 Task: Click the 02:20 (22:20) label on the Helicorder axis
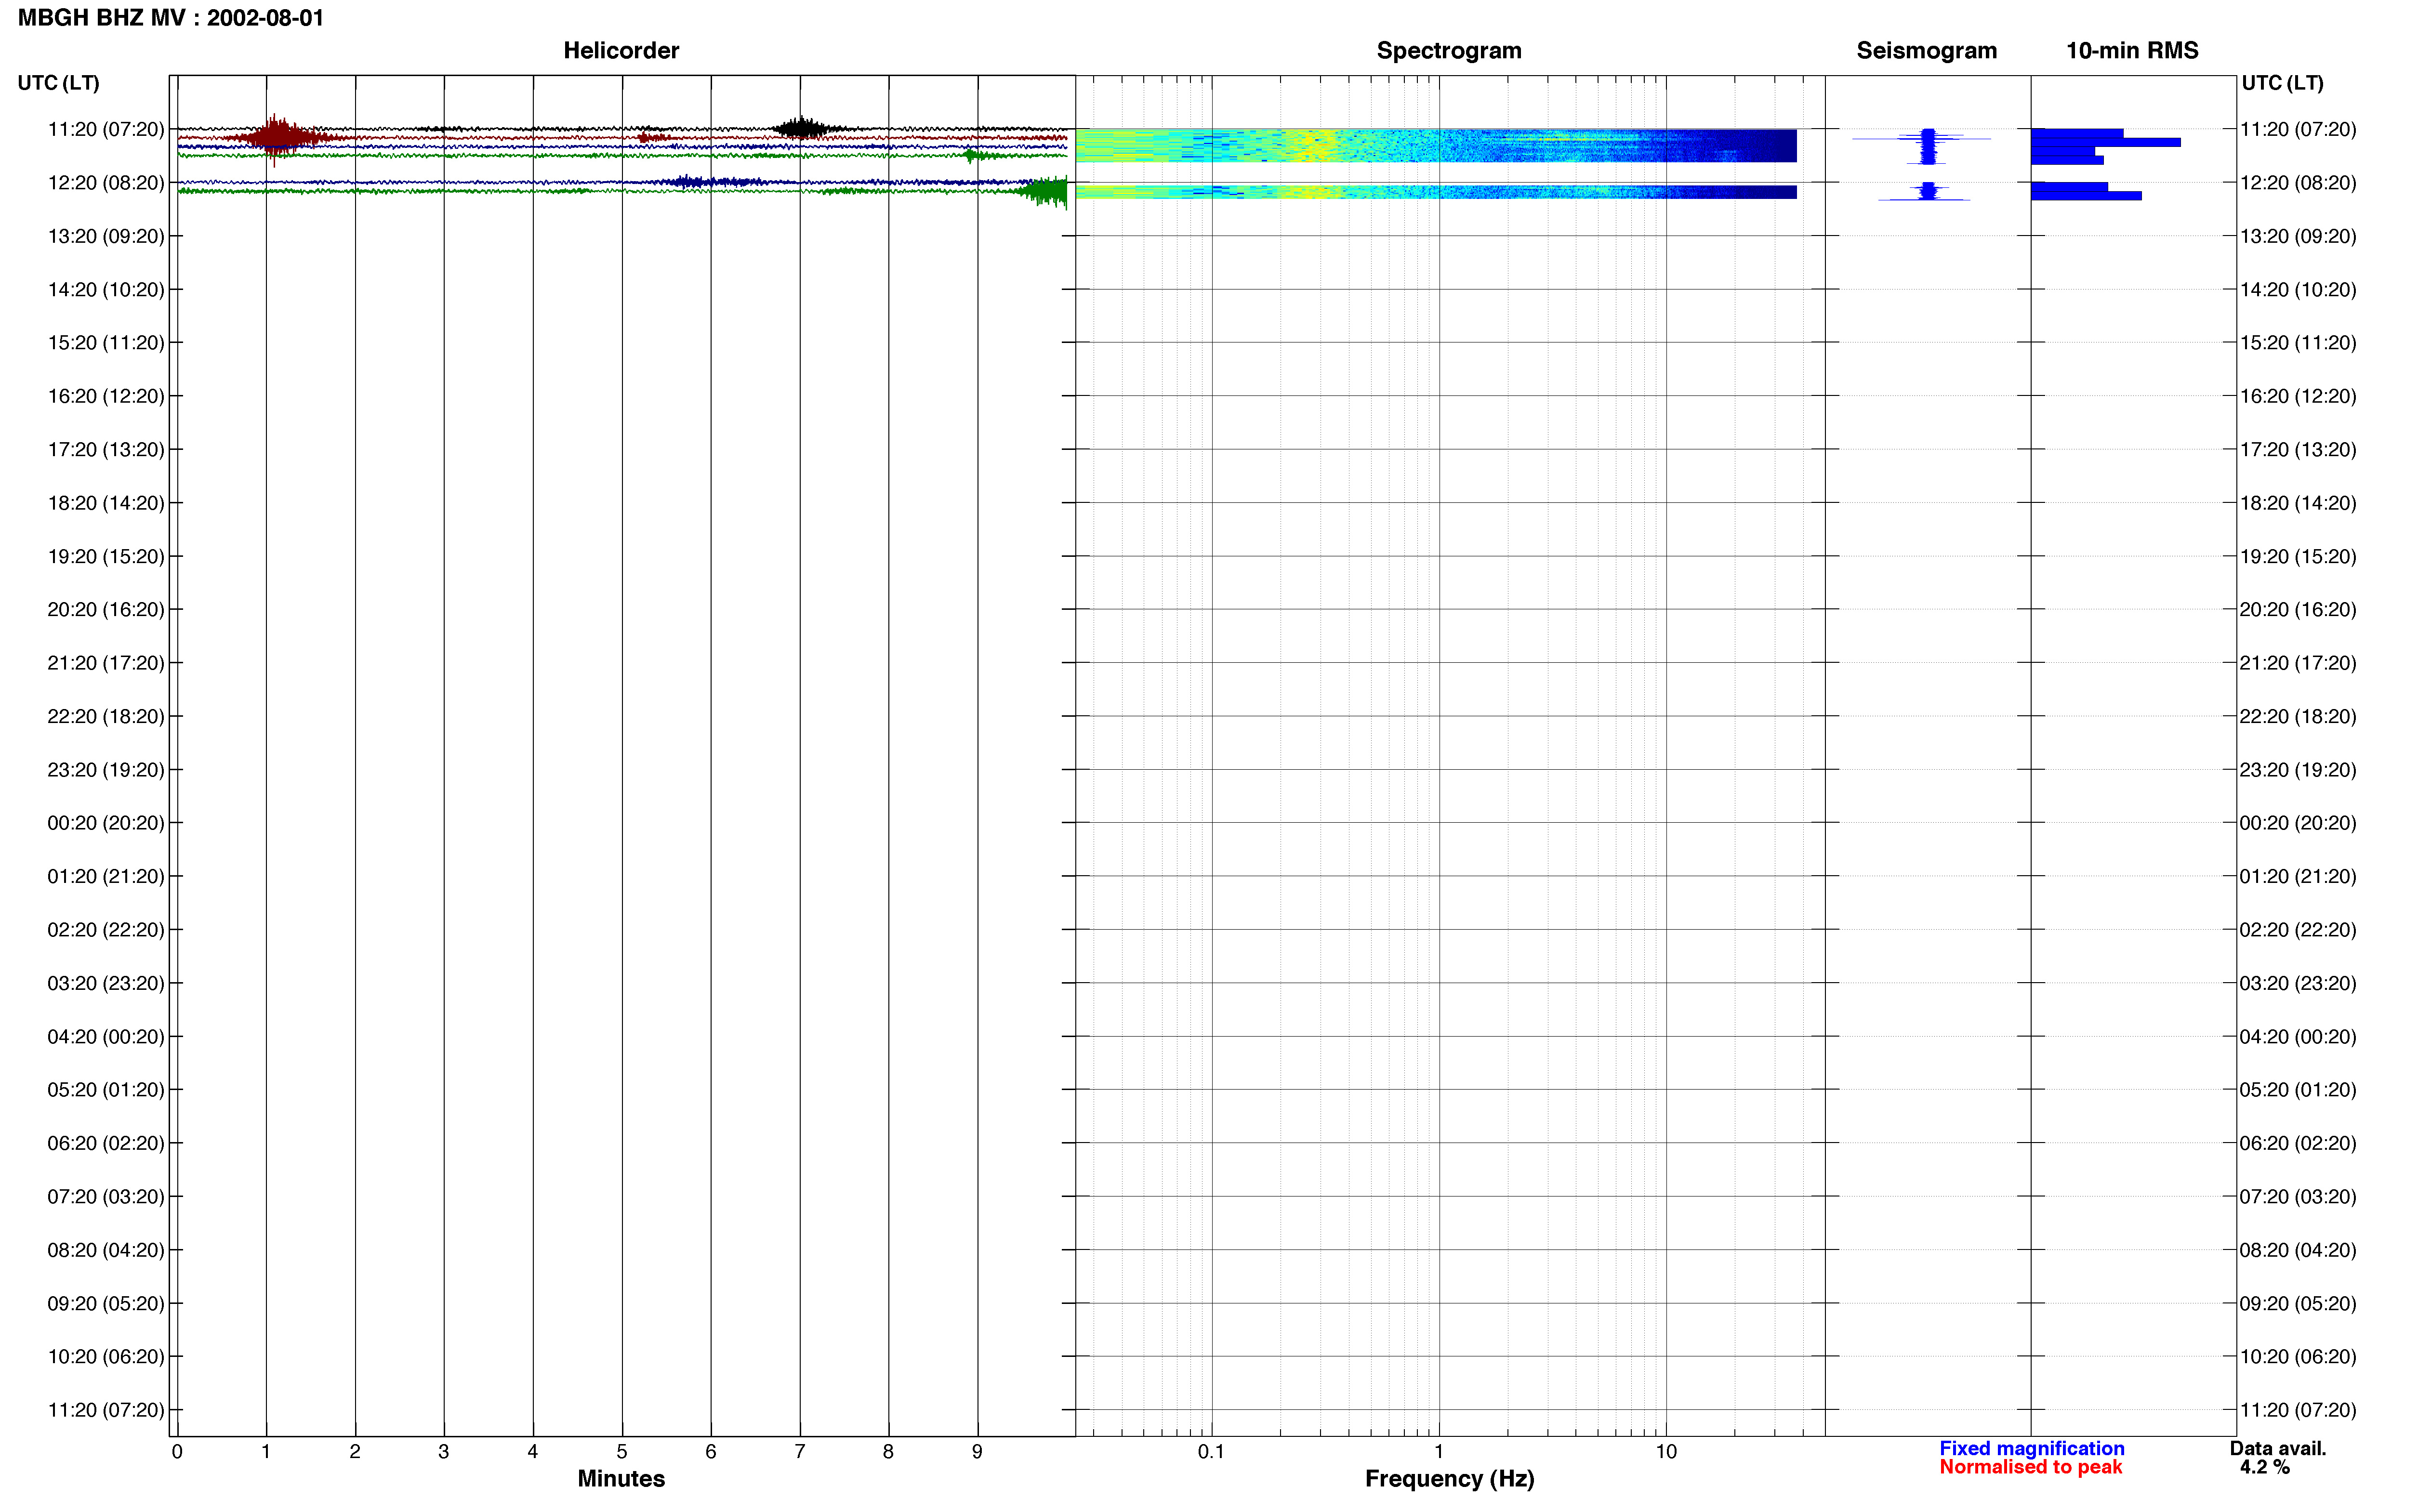point(106,930)
